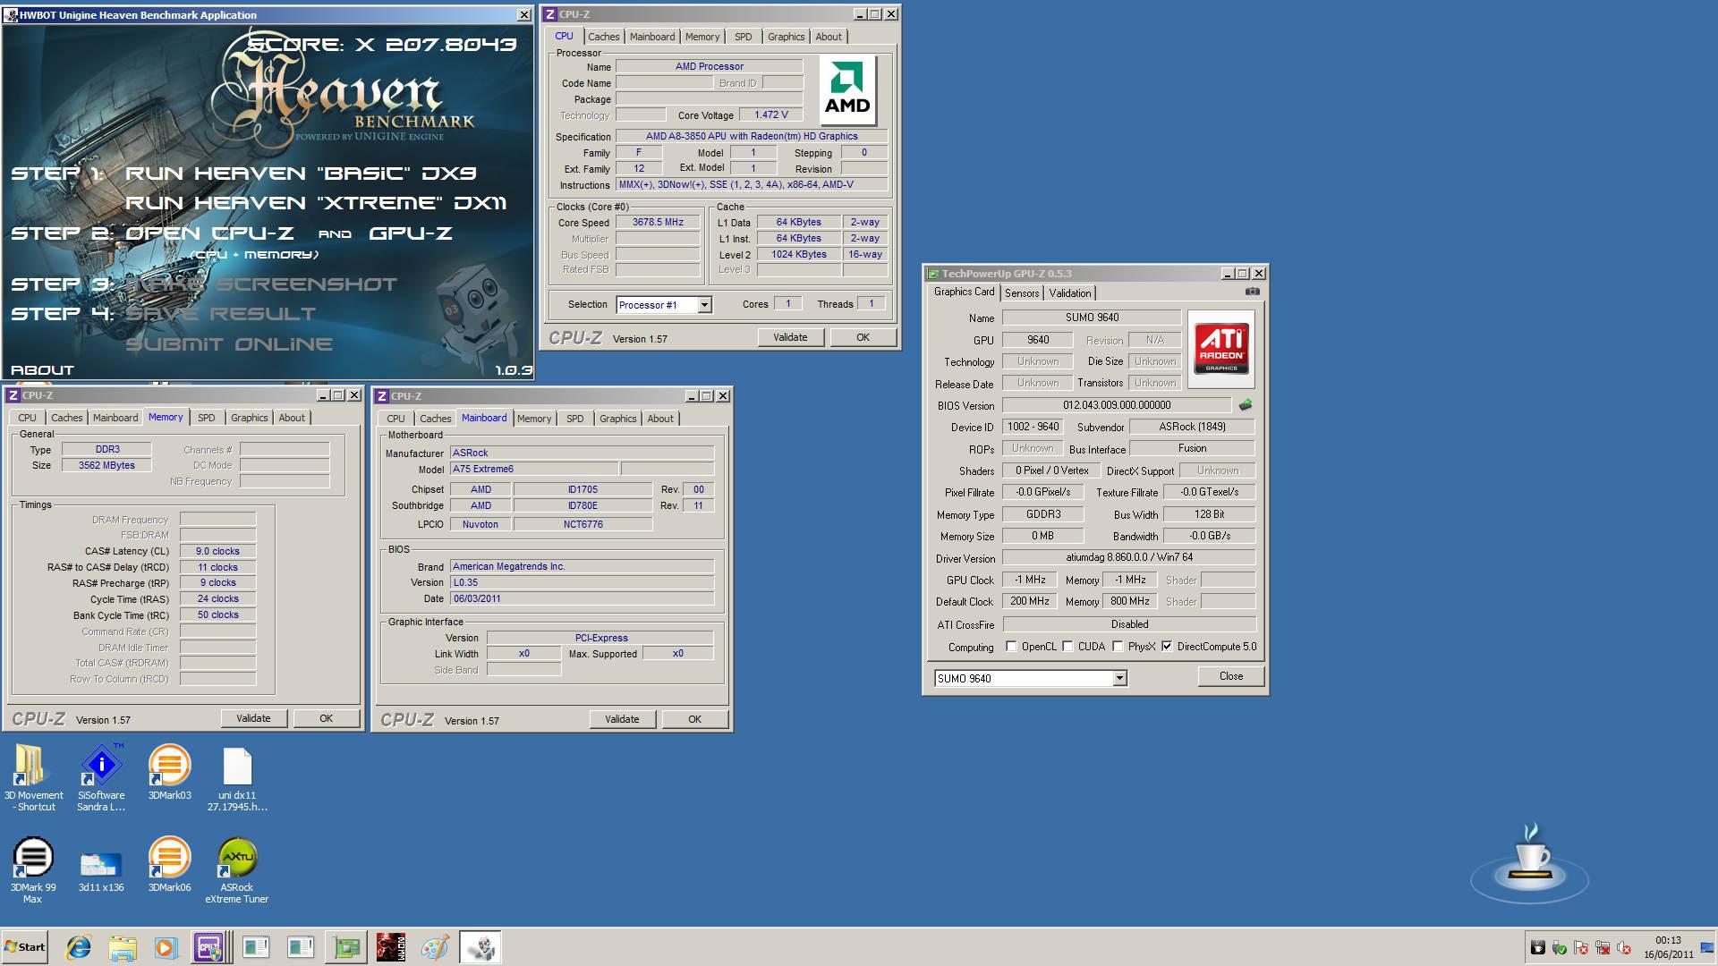The width and height of the screenshot is (1718, 966).
Task: Open CPU tab in CPU-Z Memory window
Action: 27,418
